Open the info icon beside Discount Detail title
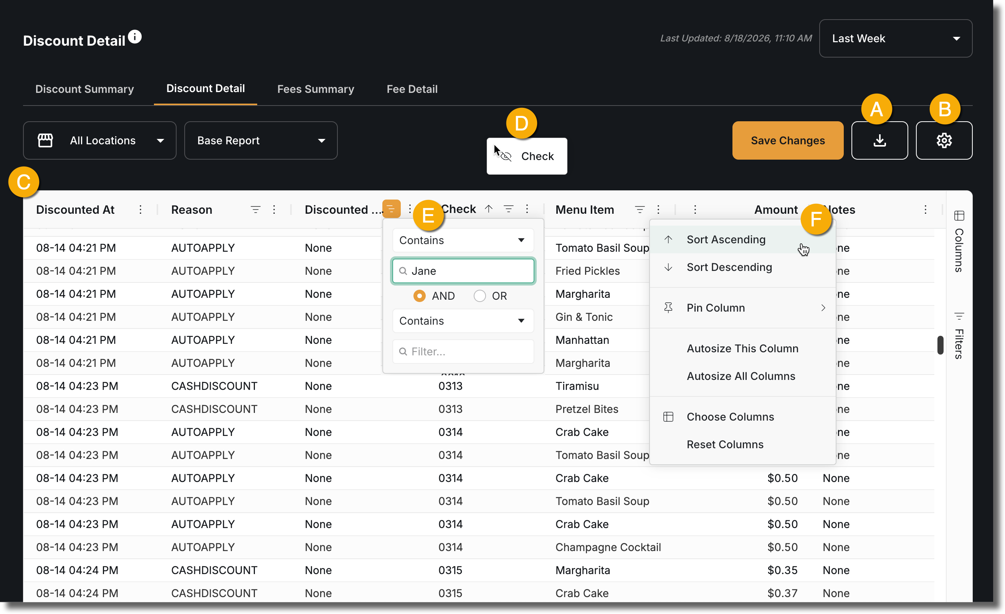 tap(135, 37)
